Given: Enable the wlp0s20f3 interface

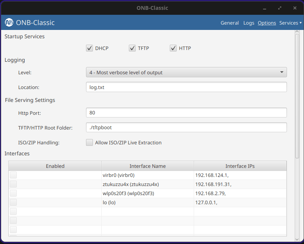Looking at the screenshot, I should point(13,193).
